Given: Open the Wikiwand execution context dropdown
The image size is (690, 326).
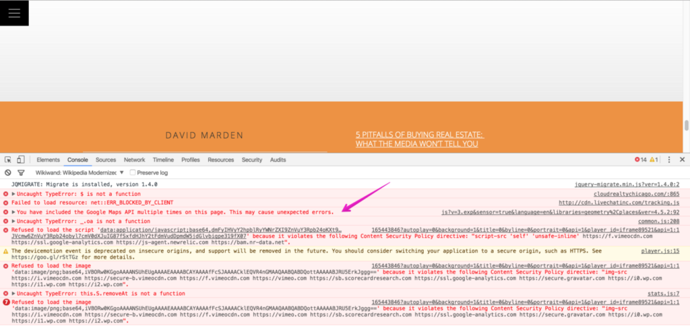Looking at the screenshot, I should (x=80, y=172).
